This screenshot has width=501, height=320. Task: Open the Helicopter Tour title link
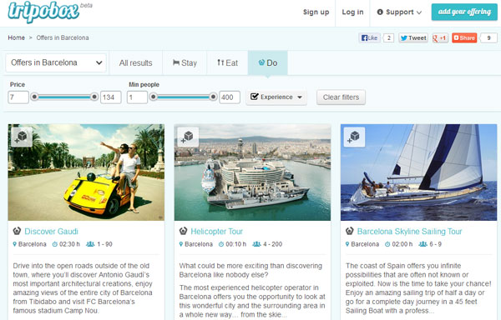tap(216, 232)
